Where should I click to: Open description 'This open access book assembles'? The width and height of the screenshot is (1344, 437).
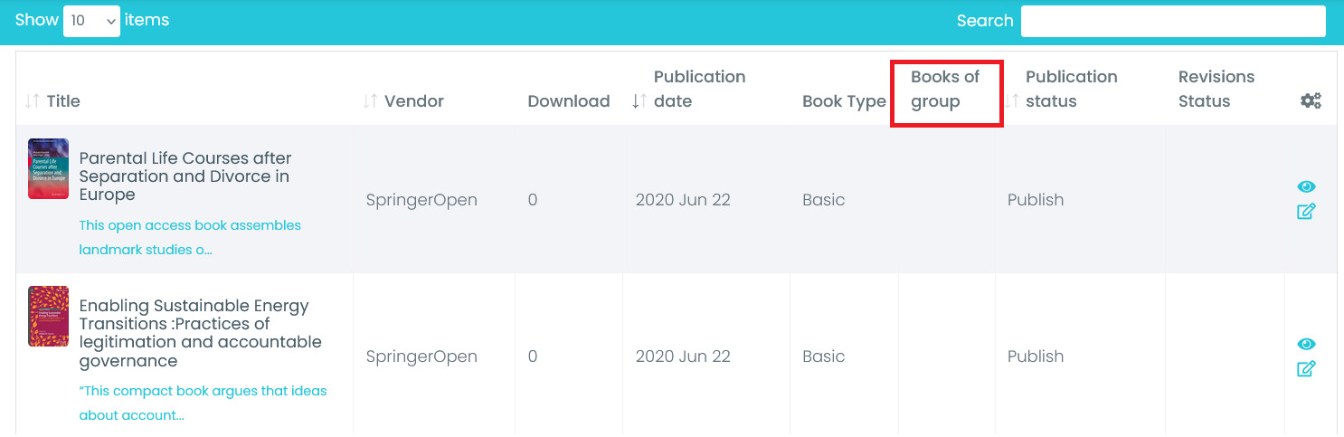(190, 237)
